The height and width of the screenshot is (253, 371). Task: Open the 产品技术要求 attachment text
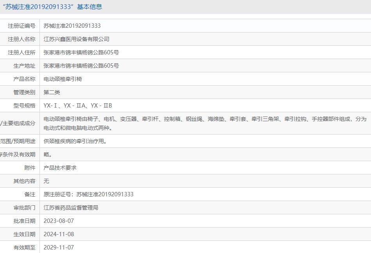[60, 168]
